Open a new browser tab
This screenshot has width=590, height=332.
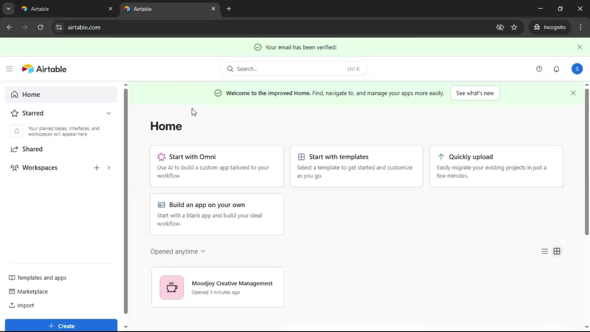coord(229,9)
